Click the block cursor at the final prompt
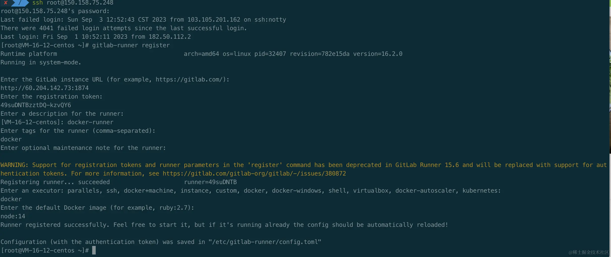611x257 pixels. point(94,250)
